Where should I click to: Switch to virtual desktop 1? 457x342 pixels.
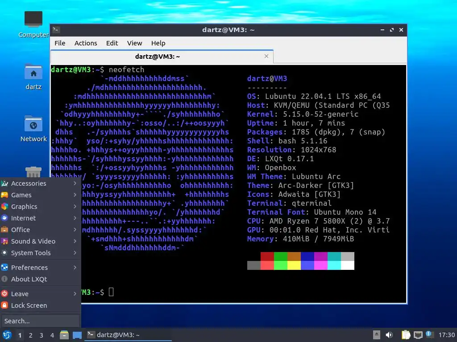pyautogui.click(x=20, y=335)
